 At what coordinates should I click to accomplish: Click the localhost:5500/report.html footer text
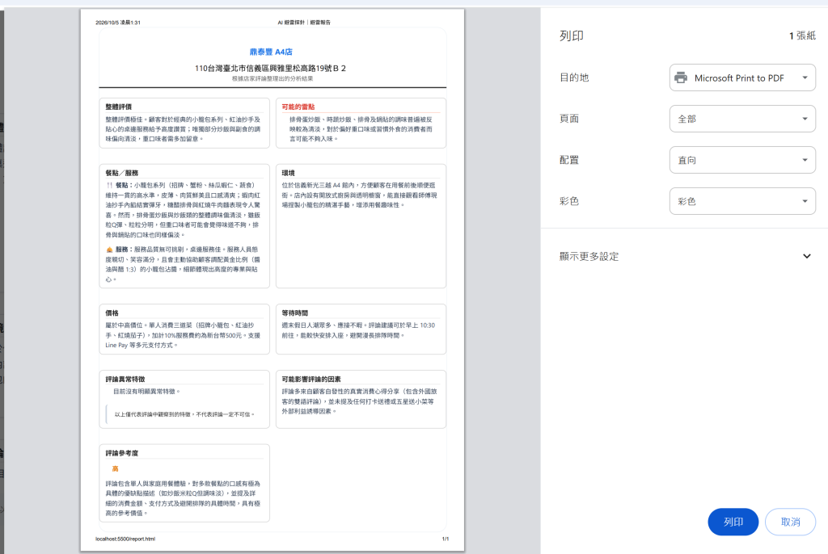point(125,539)
